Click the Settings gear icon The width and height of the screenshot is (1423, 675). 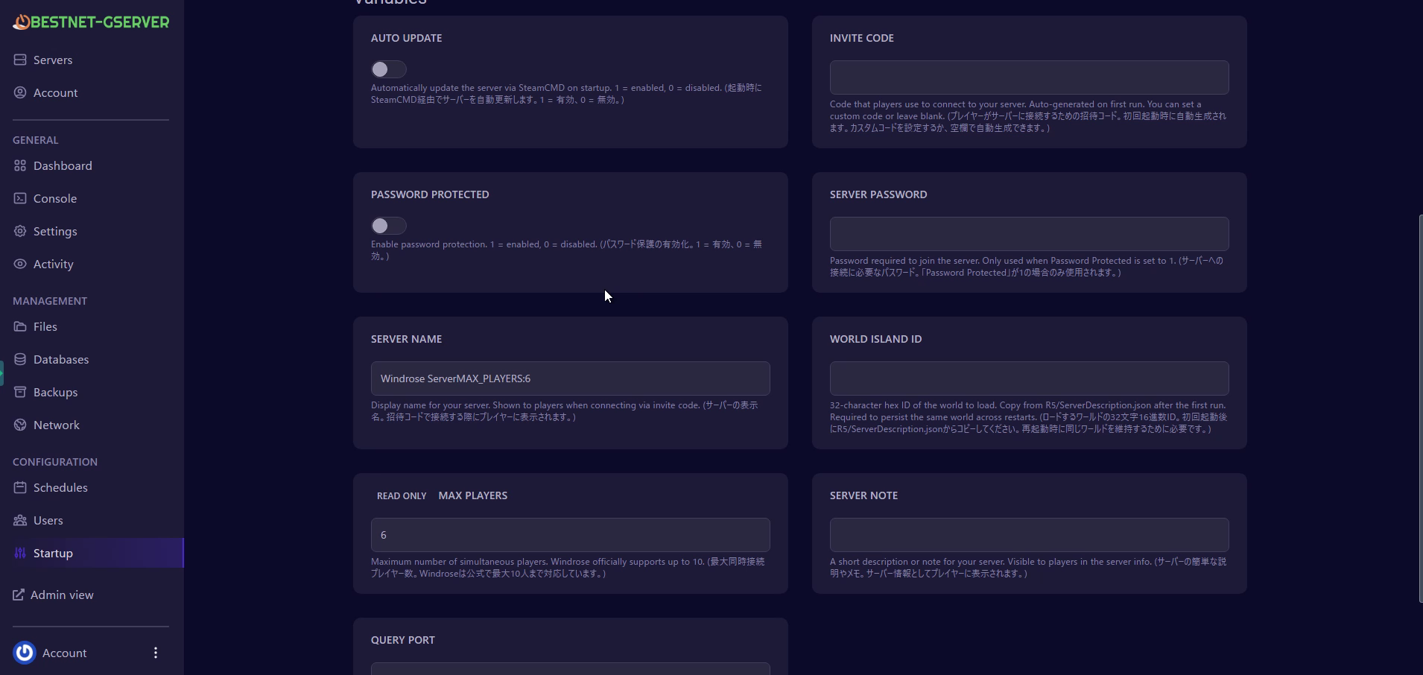tap(20, 231)
